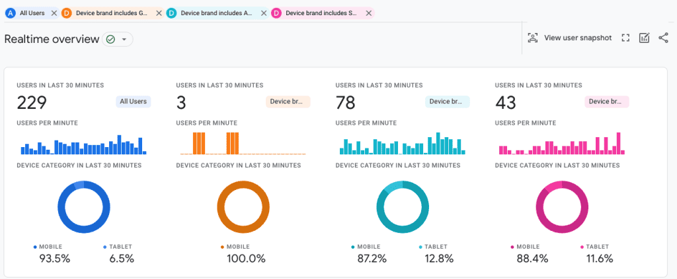677x279 pixels.
Task: Open the View user snapshot icon
Action: coord(533,38)
